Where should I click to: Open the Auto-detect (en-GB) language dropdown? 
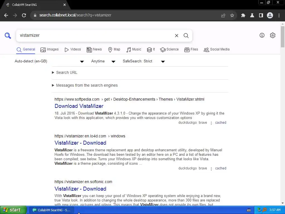[x=49, y=61]
